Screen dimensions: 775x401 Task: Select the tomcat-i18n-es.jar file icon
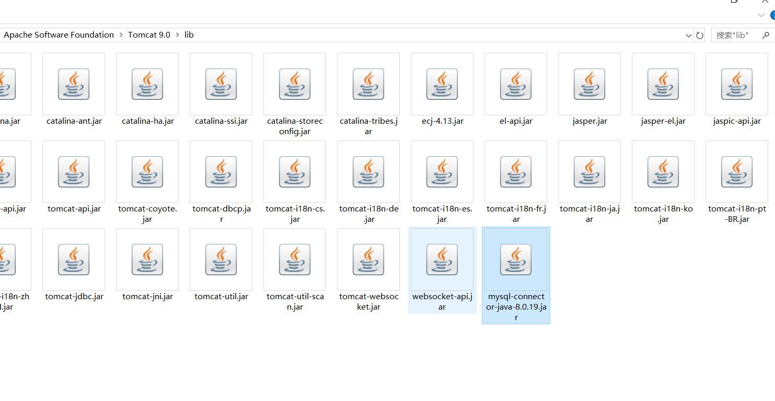point(442,171)
